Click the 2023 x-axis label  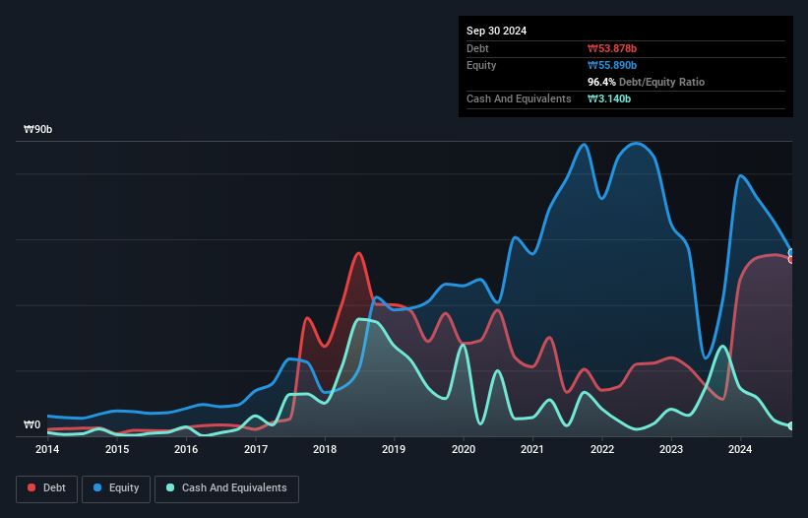coord(671,449)
